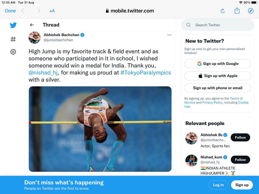
Task: Follow Abhishek Bachchan in Relevant people
Action: pos(240,137)
